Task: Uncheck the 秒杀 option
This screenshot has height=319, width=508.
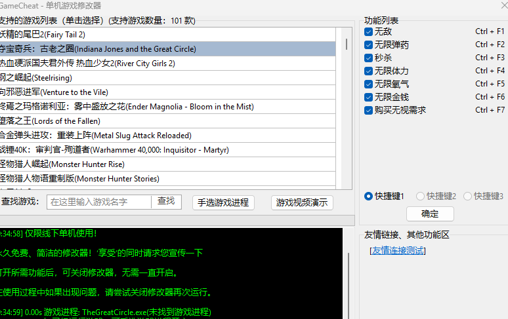Action: pos(368,58)
